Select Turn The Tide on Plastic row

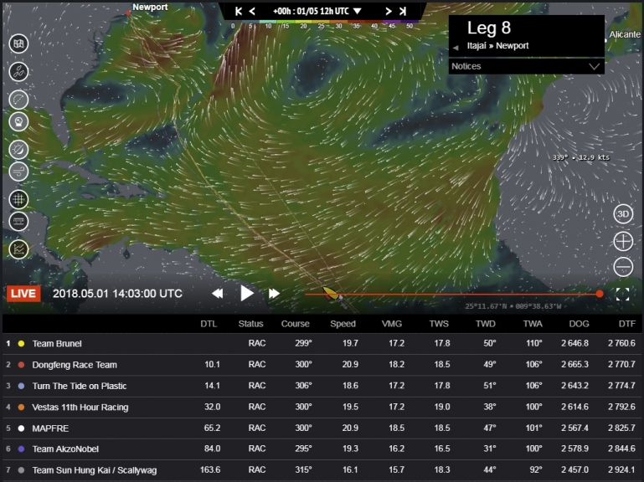coord(322,386)
